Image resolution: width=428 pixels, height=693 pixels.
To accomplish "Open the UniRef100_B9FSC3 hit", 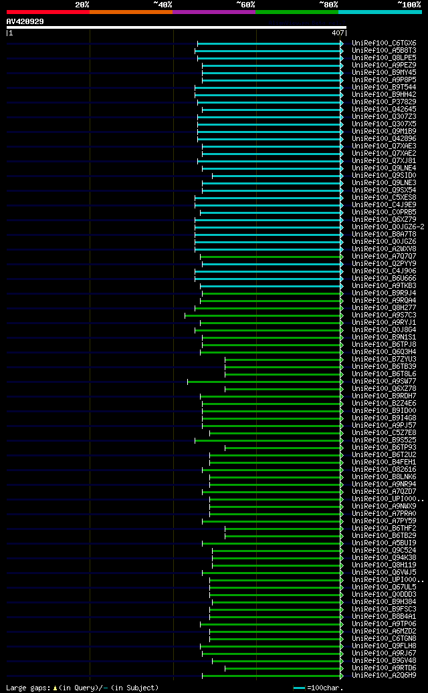I will pos(384,609).
